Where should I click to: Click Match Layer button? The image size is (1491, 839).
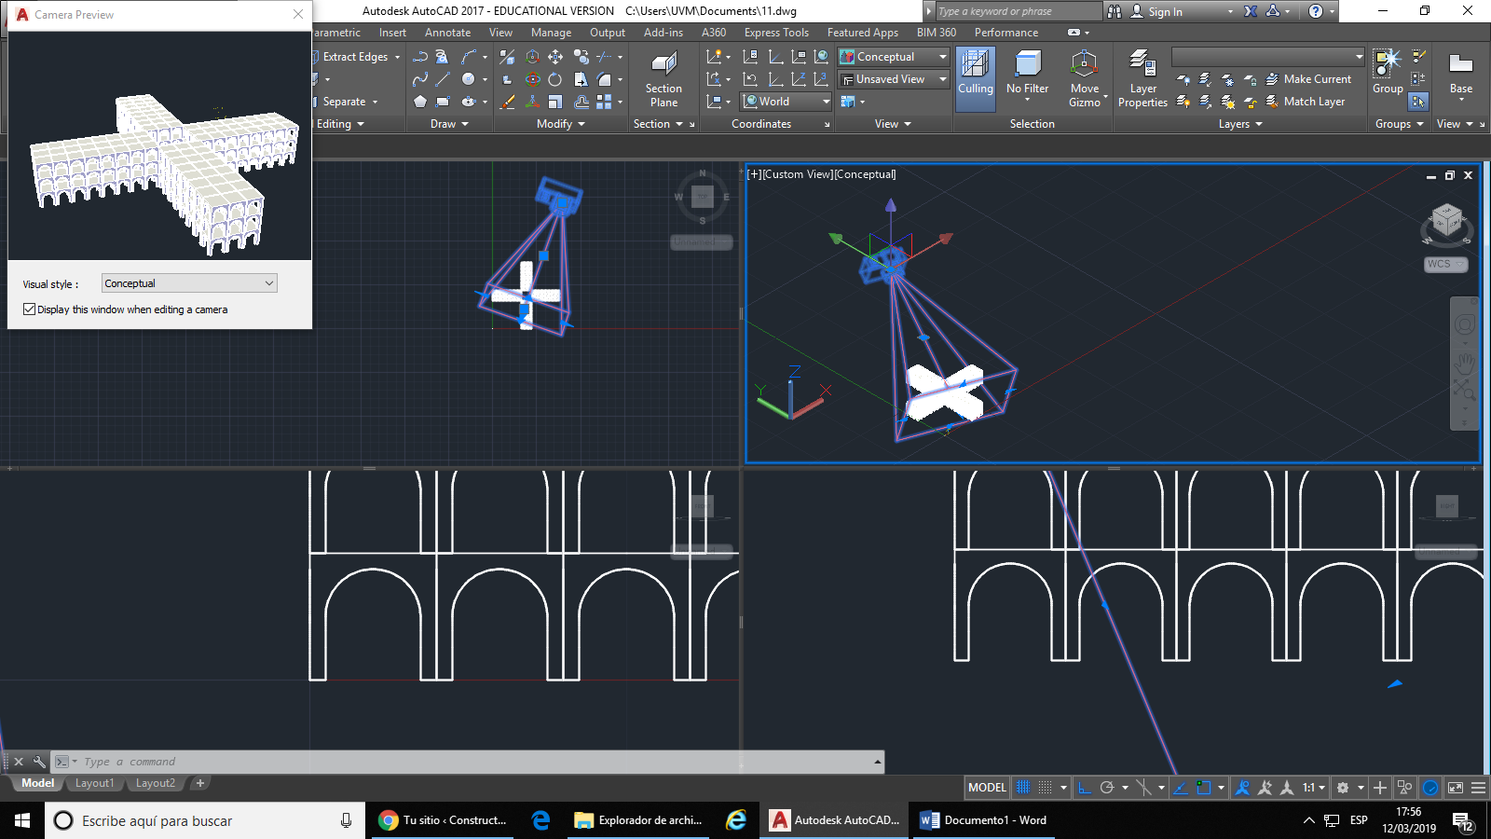coord(1314,102)
